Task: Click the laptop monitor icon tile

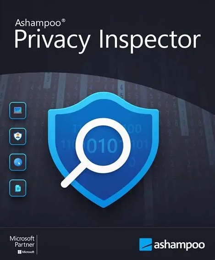Action: 17,111
